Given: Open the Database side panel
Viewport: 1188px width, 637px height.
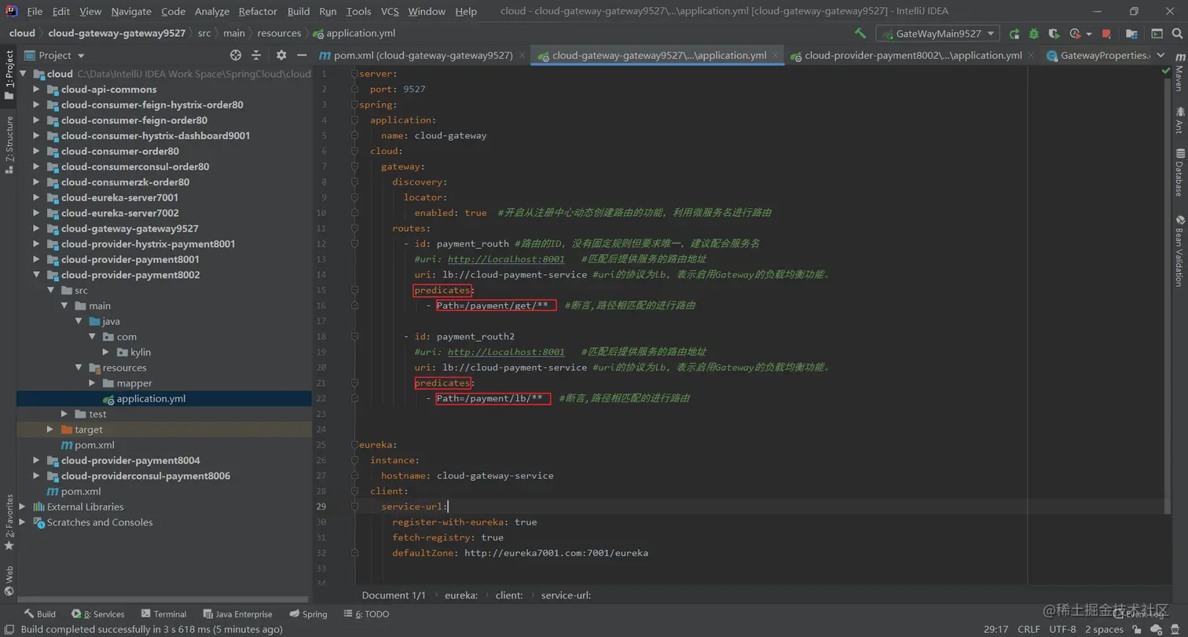Looking at the screenshot, I should tap(1179, 171).
